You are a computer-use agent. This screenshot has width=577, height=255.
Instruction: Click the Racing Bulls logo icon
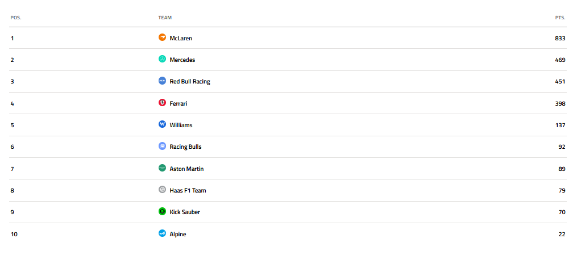pyautogui.click(x=162, y=146)
